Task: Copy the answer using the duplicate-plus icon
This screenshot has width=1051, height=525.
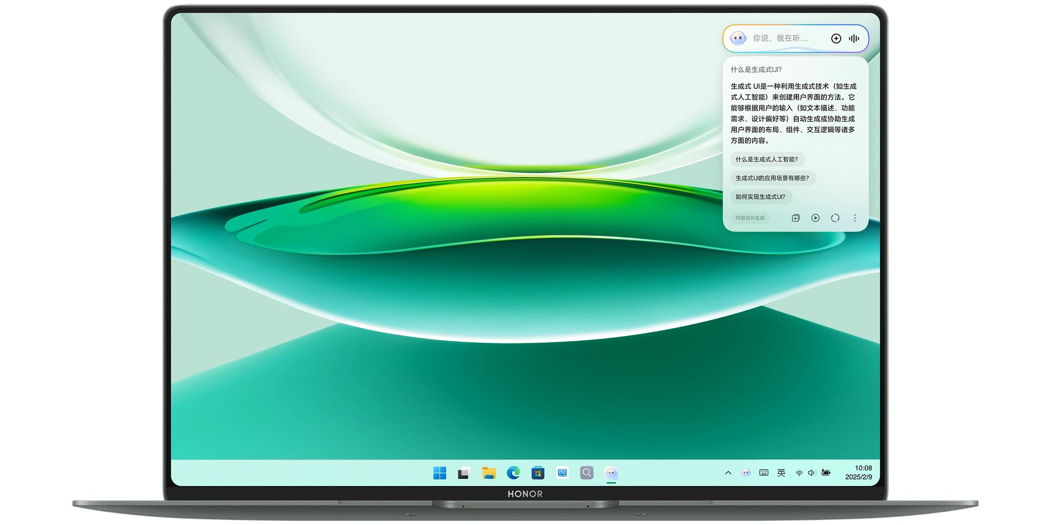Action: coord(796,218)
